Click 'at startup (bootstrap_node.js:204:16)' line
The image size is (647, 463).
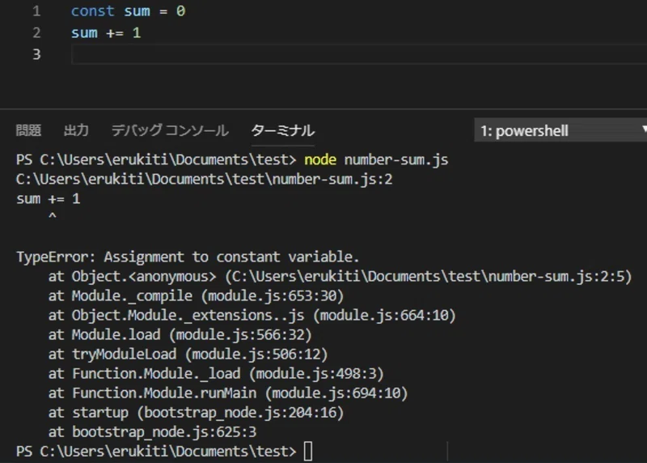[196, 412]
